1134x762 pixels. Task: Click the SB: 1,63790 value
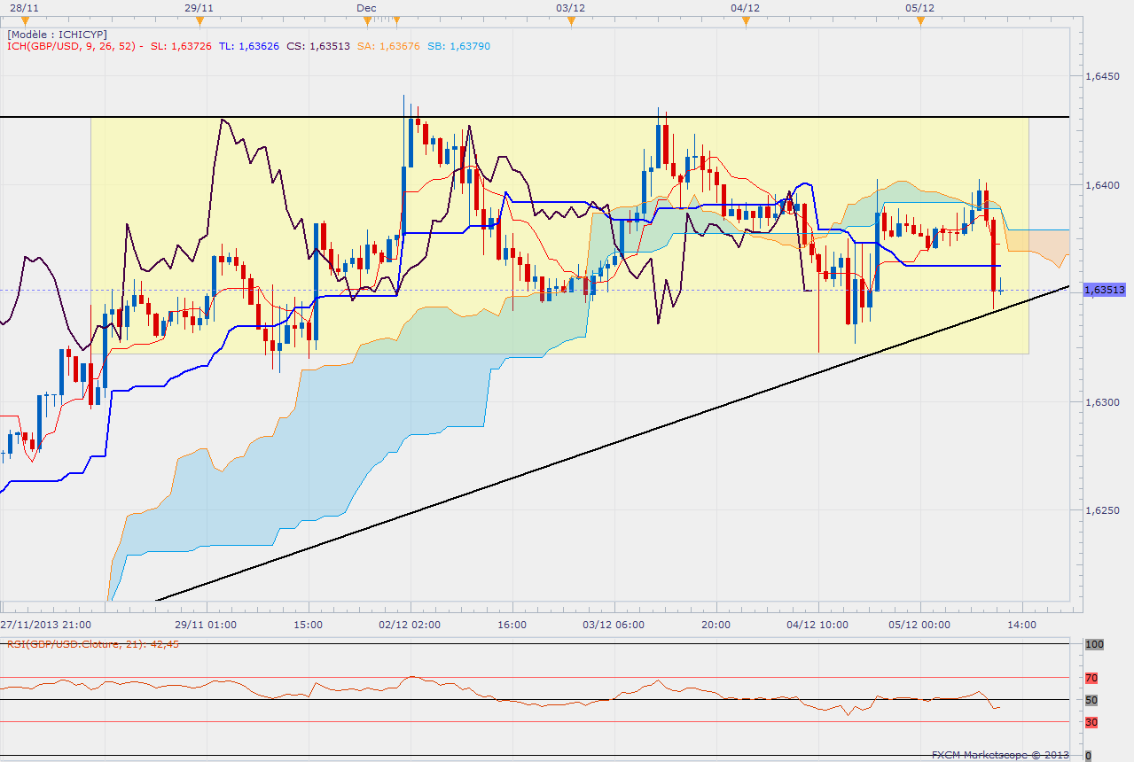point(458,46)
